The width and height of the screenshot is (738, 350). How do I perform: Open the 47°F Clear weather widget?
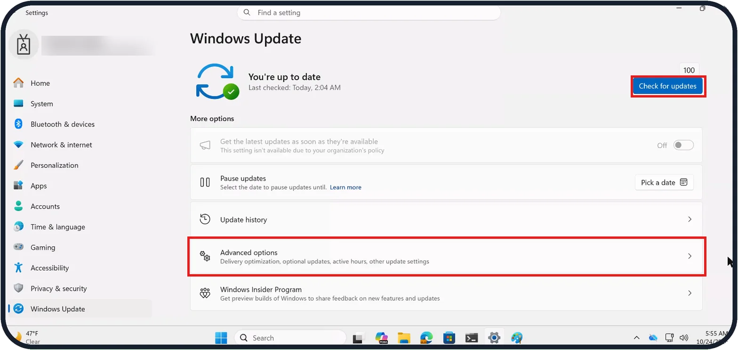(26, 338)
